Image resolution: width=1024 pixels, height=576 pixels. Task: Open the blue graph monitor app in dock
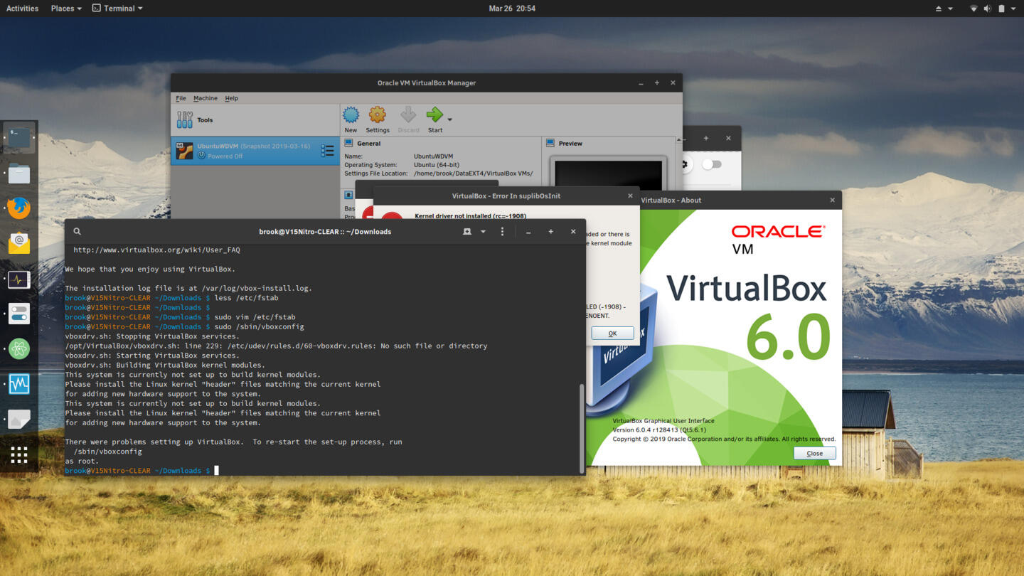click(19, 384)
